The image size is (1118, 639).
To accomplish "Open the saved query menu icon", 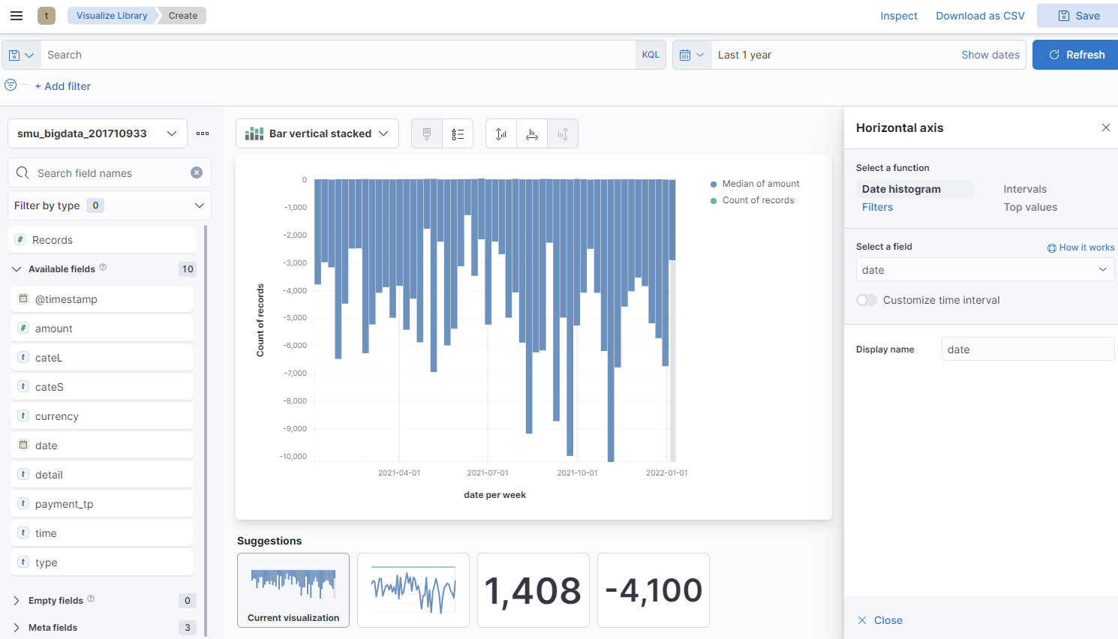I will pos(21,55).
